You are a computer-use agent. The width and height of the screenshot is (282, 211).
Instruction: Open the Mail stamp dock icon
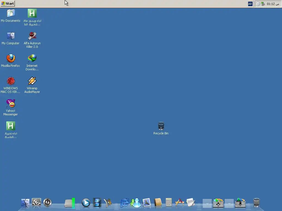click(x=147, y=203)
